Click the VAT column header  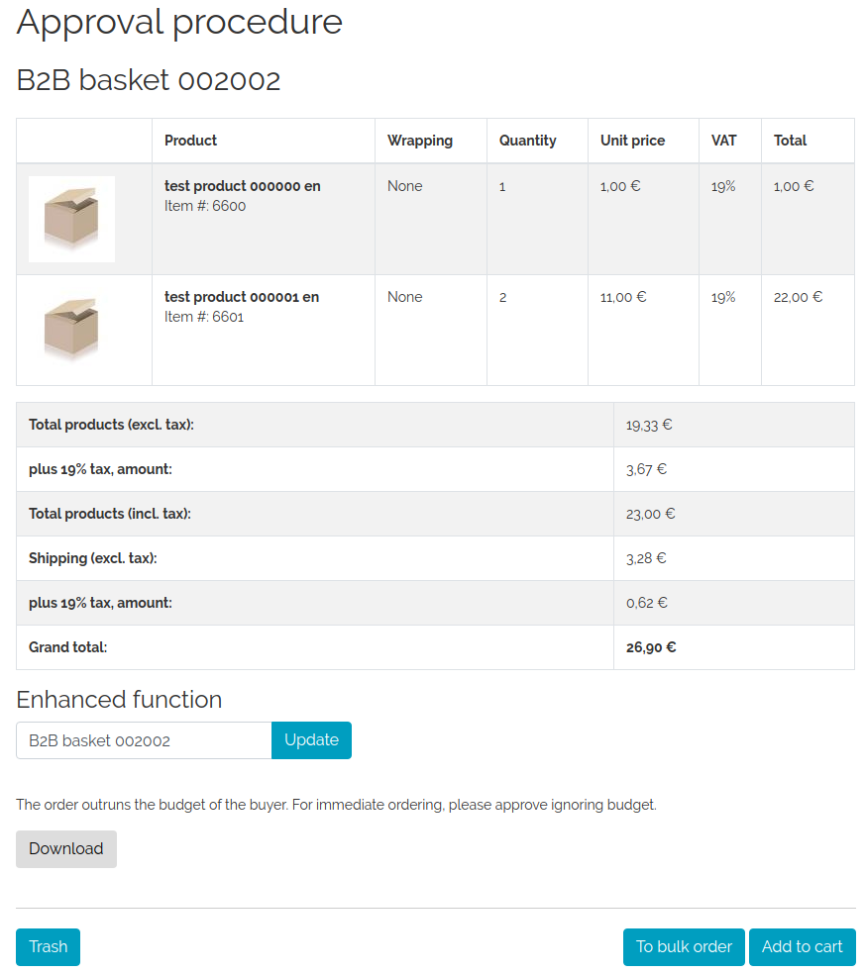(724, 141)
